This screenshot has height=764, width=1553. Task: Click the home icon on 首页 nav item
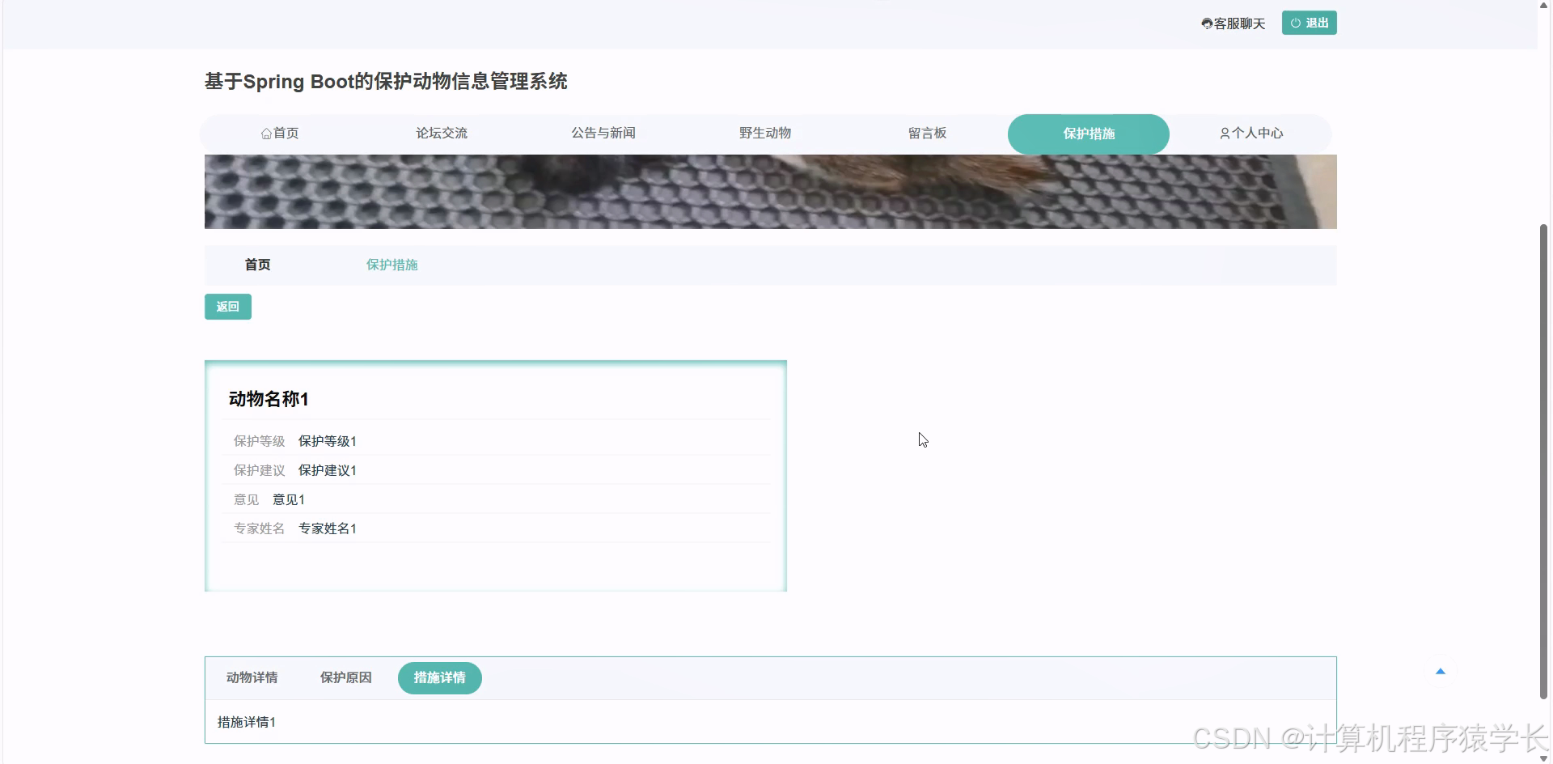pyautogui.click(x=267, y=133)
